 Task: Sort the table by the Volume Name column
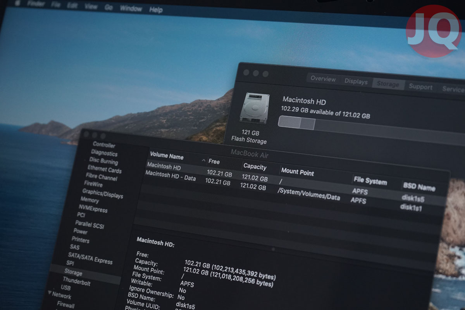tap(167, 156)
